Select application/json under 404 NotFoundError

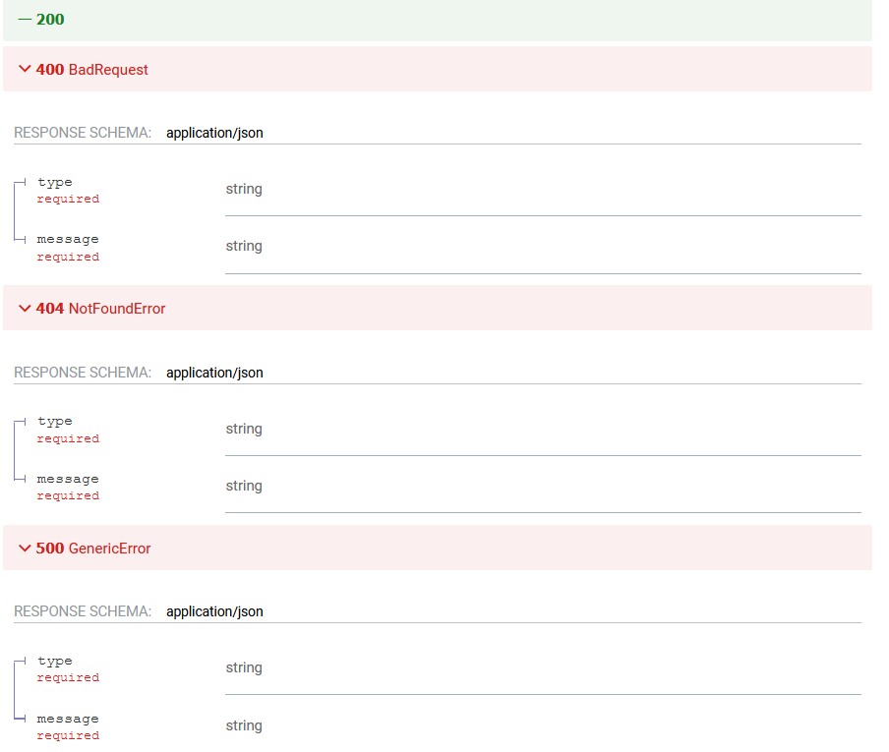coord(214,373)
